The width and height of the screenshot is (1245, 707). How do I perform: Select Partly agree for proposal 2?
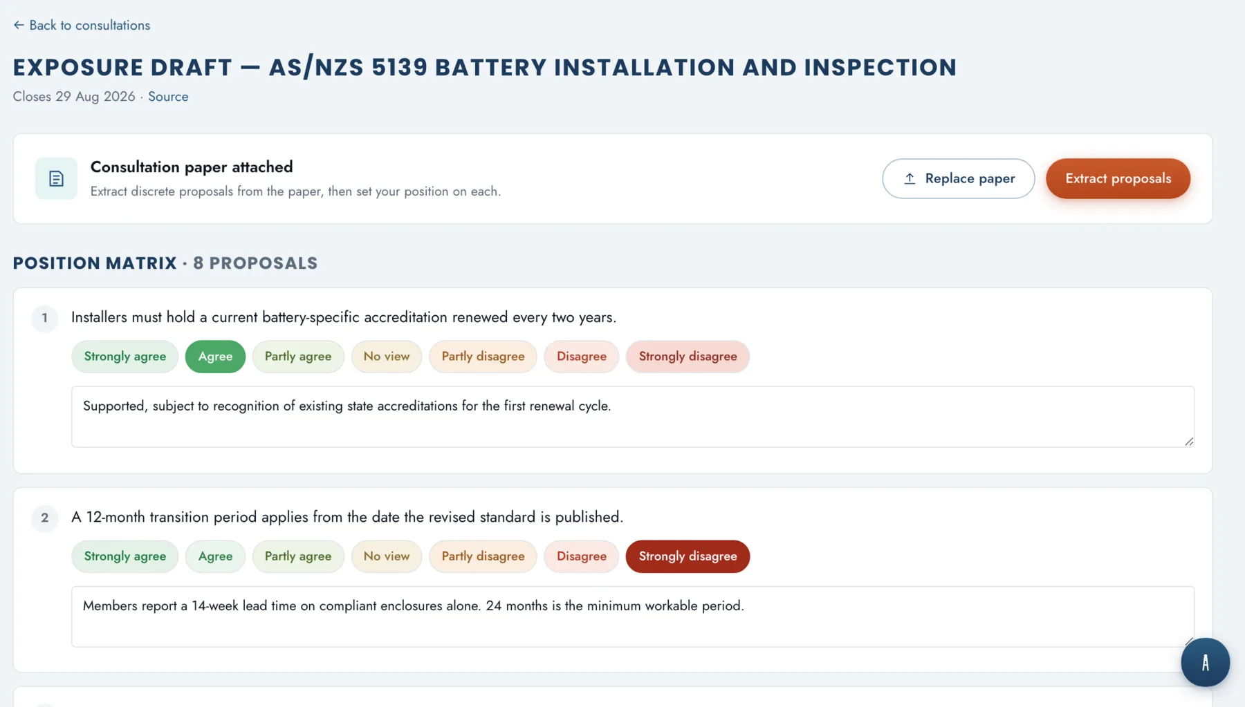click(x=298, y=556)
